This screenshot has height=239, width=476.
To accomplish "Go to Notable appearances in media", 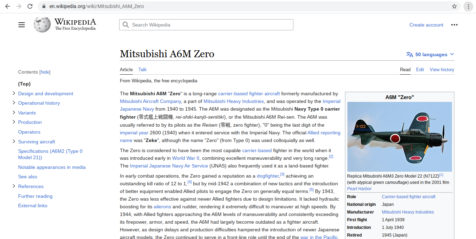I will tap(52, 167).
